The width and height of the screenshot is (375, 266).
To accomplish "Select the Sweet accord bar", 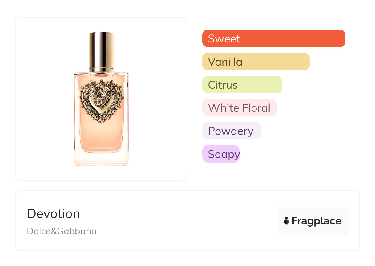I will click(x=273, y=38).
